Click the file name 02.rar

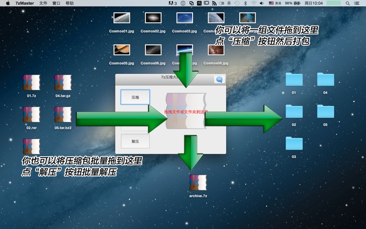[32, 128]
